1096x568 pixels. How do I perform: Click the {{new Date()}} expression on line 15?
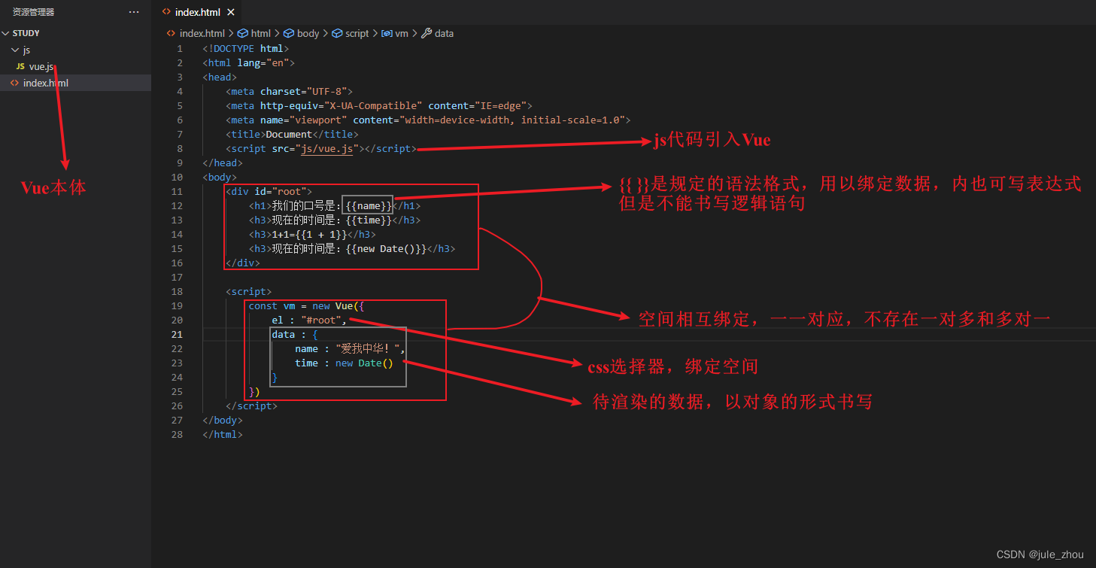(387, 249)
